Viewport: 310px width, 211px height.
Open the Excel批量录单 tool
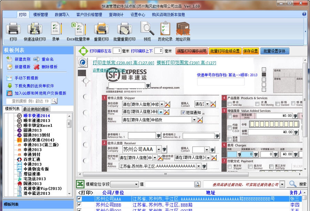(x=78, y=29)
